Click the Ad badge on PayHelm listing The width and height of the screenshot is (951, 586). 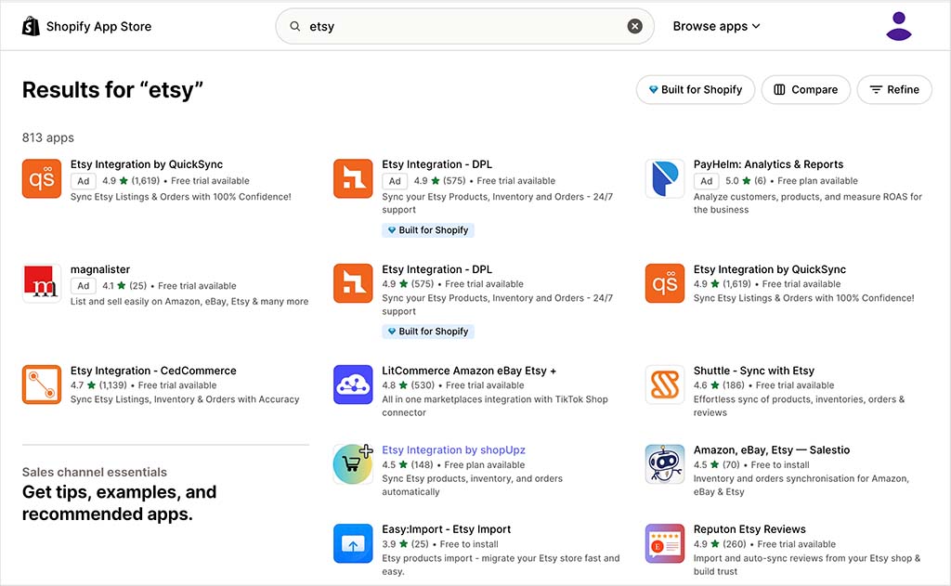707,181
